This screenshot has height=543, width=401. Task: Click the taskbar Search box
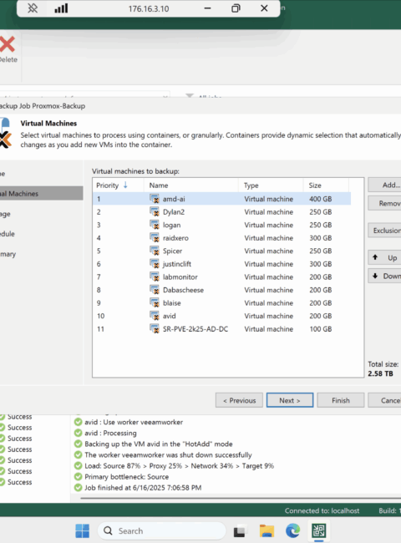point(162,530)
